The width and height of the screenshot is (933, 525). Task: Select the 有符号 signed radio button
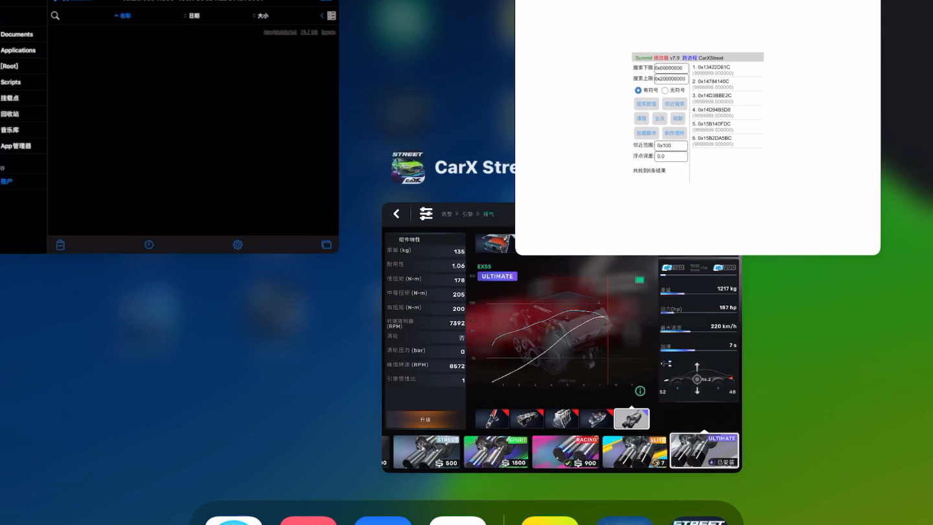[x=638, y=90]
